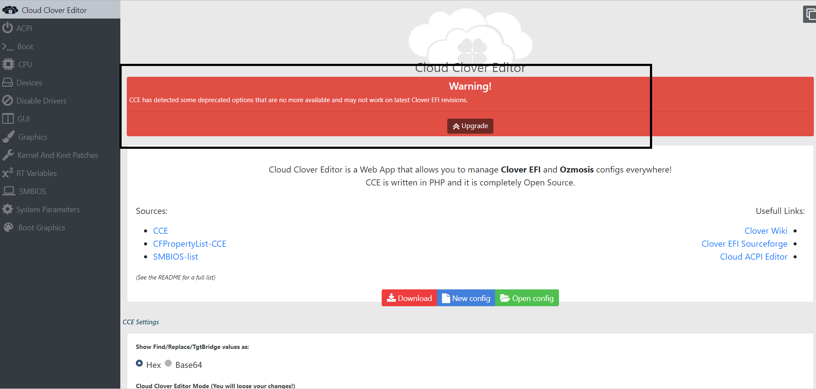Click the "Usefull Links:" heading
Viewport: 816px width, 389px height.
pyautogui.click(x=780, y=211)
